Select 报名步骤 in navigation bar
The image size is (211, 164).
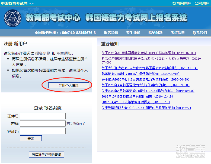click(111, 33)
